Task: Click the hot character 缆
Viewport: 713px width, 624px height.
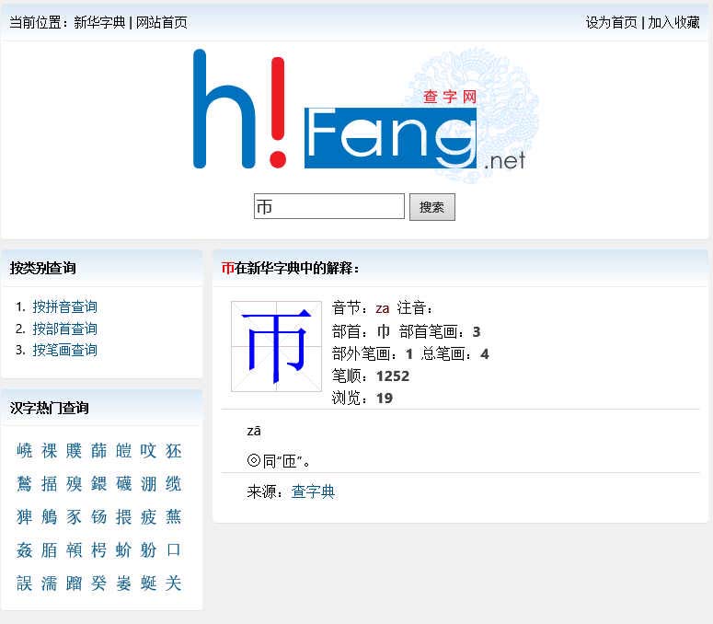Action: pyautogui.click(x=173, y=484)
